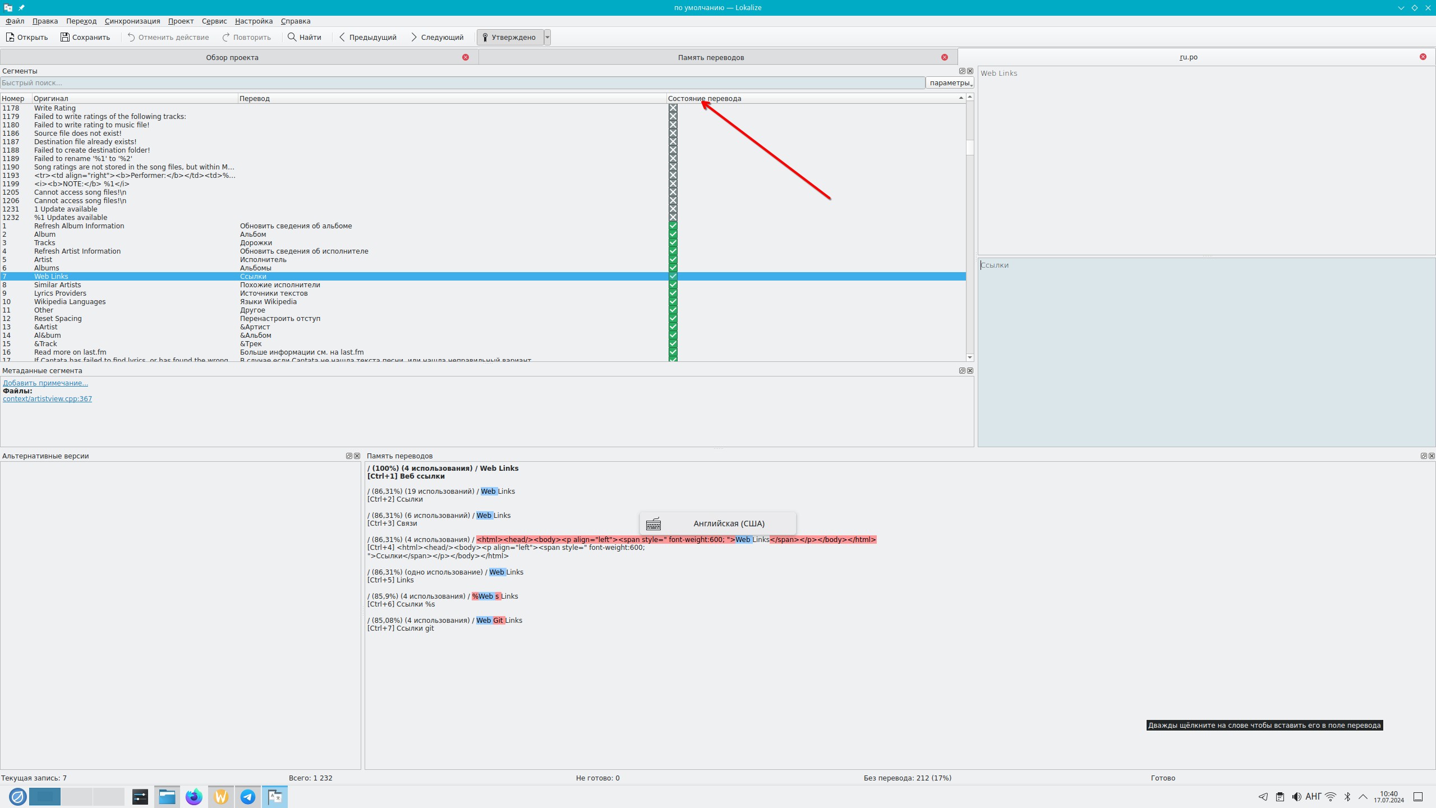Click the green check status of Web Links
The height and width of the screenshot is (808, 1436).
(x=673, y=276)
